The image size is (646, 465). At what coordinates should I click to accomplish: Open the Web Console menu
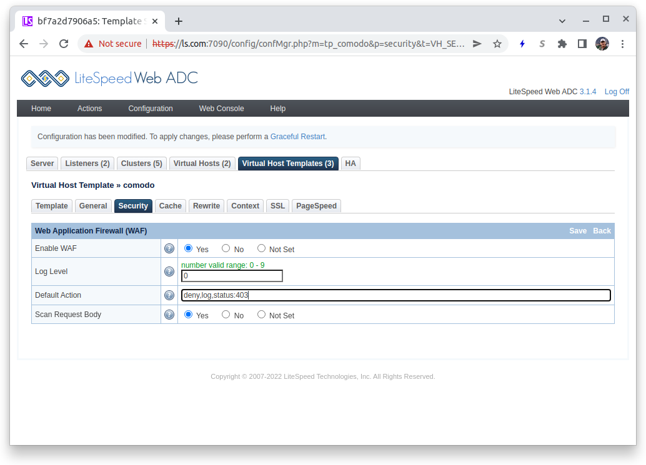pyautogui.click(x=221, y=109)
